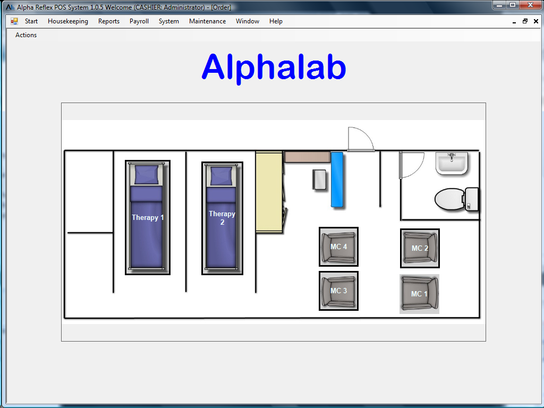Click the sink in the restroom
The image size is (544, 408).
[452, 163]
